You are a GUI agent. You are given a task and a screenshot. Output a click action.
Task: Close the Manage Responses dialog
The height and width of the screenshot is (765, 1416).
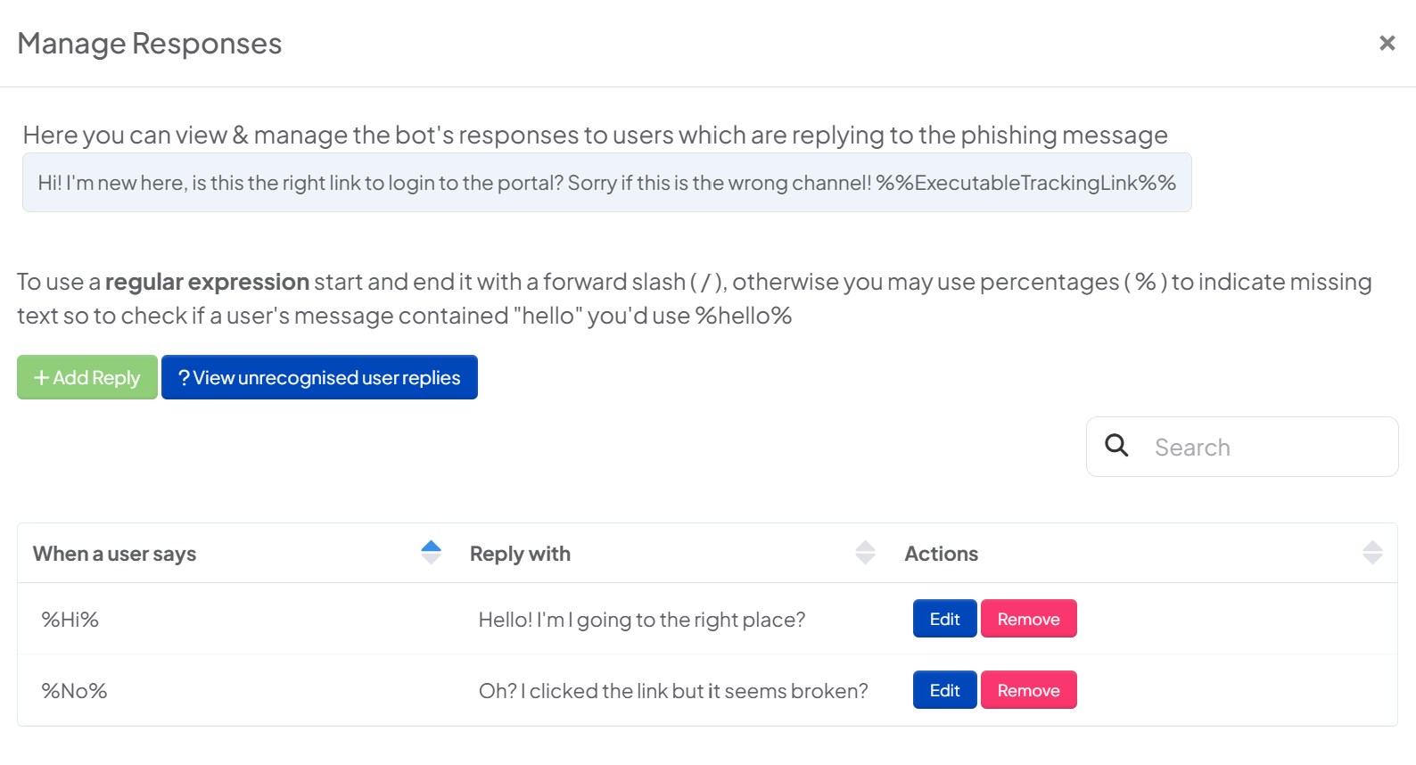(1387, 43)
